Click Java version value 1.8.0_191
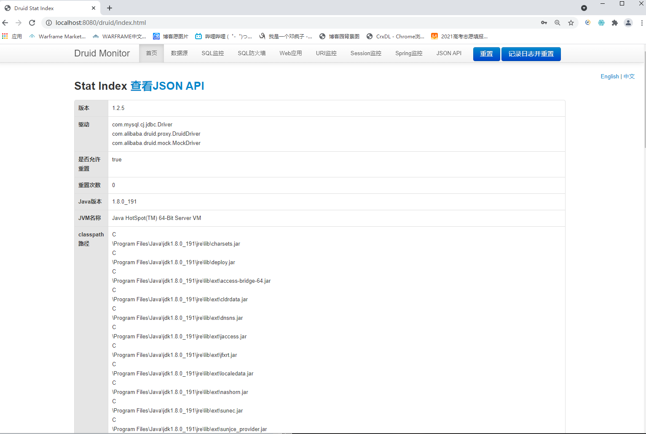This screenshot has height=434, width=646. coord(124,202)
